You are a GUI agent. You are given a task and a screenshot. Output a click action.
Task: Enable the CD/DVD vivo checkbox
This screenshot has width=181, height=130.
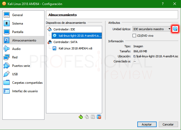pyautogui.click(x=134, y=36)
